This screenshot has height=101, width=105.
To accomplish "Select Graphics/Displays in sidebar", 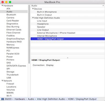I will 15,39.
